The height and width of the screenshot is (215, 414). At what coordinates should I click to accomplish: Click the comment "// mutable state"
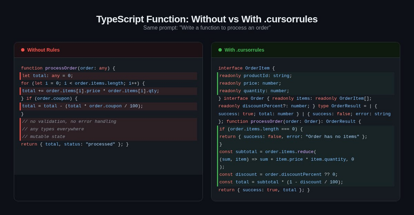click(x=44, y=136)
